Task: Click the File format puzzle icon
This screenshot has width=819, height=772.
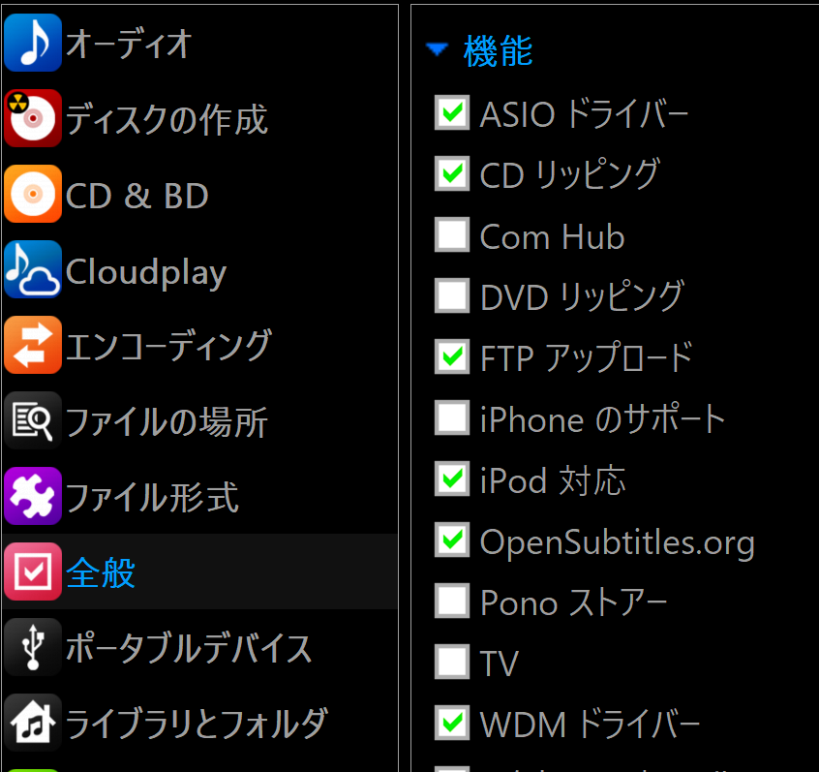Action: [33, 497]
